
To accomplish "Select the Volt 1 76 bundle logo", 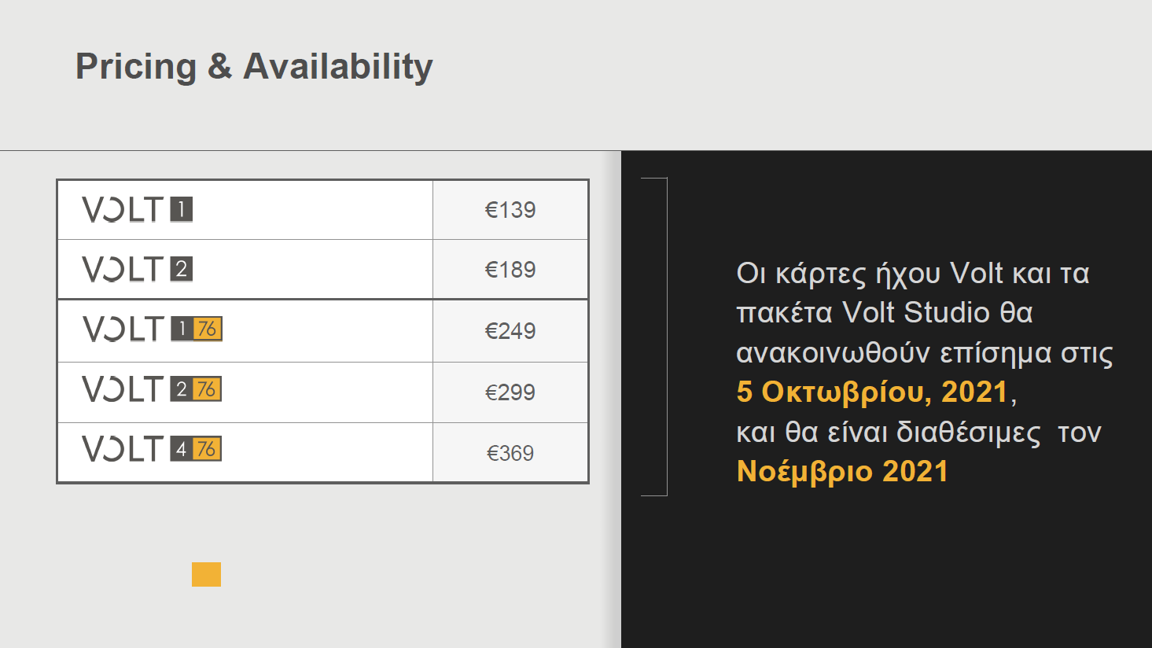I will click(152, 329).
